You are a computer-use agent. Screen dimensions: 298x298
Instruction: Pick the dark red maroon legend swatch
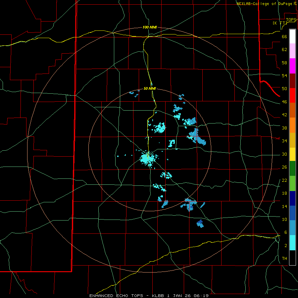pos(292,81)
